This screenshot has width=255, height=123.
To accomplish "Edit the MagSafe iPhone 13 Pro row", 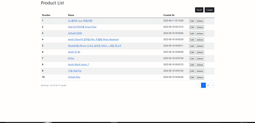I will point(192,46).
